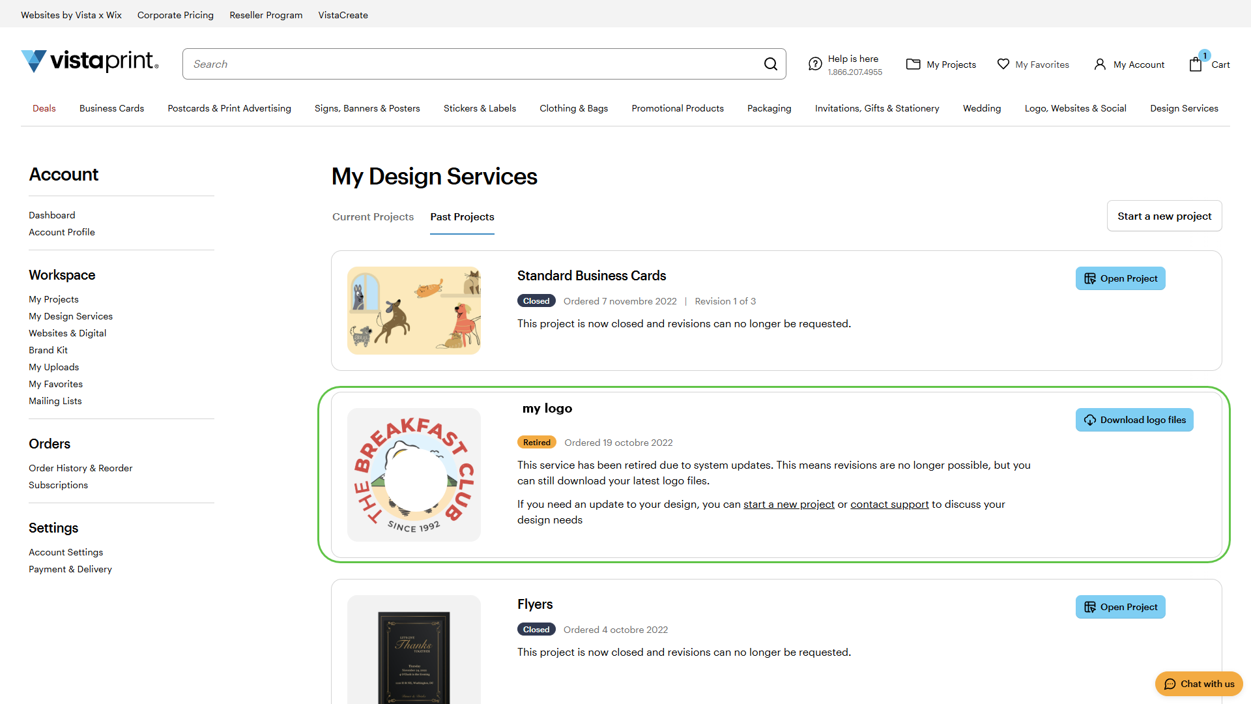The width and height of the screenshot is (1251, 704).
Task: Open the Cart bag icon
Action: pos(1196,64)
